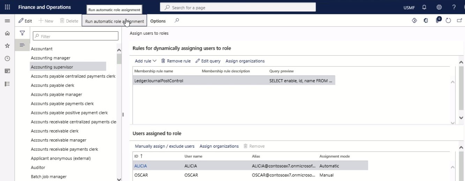Open the Power Apps diamond icon
The height and width of the screenshot is (181, 465).
click(x=414, y=21)
